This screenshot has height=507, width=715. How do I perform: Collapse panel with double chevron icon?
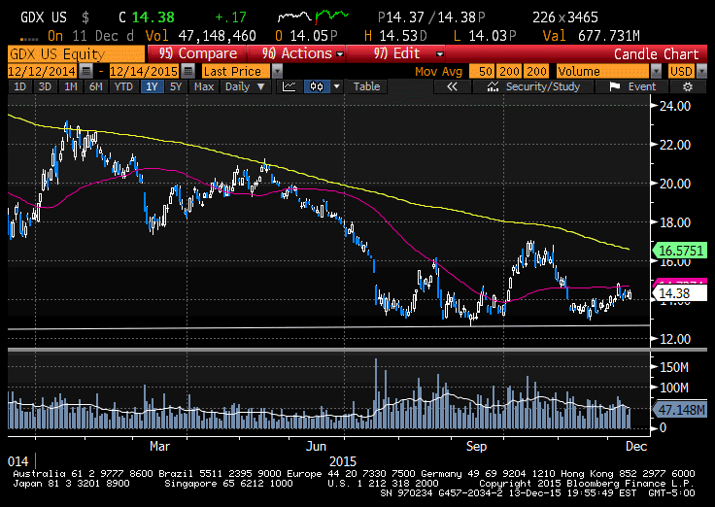(x=452, y=86)
